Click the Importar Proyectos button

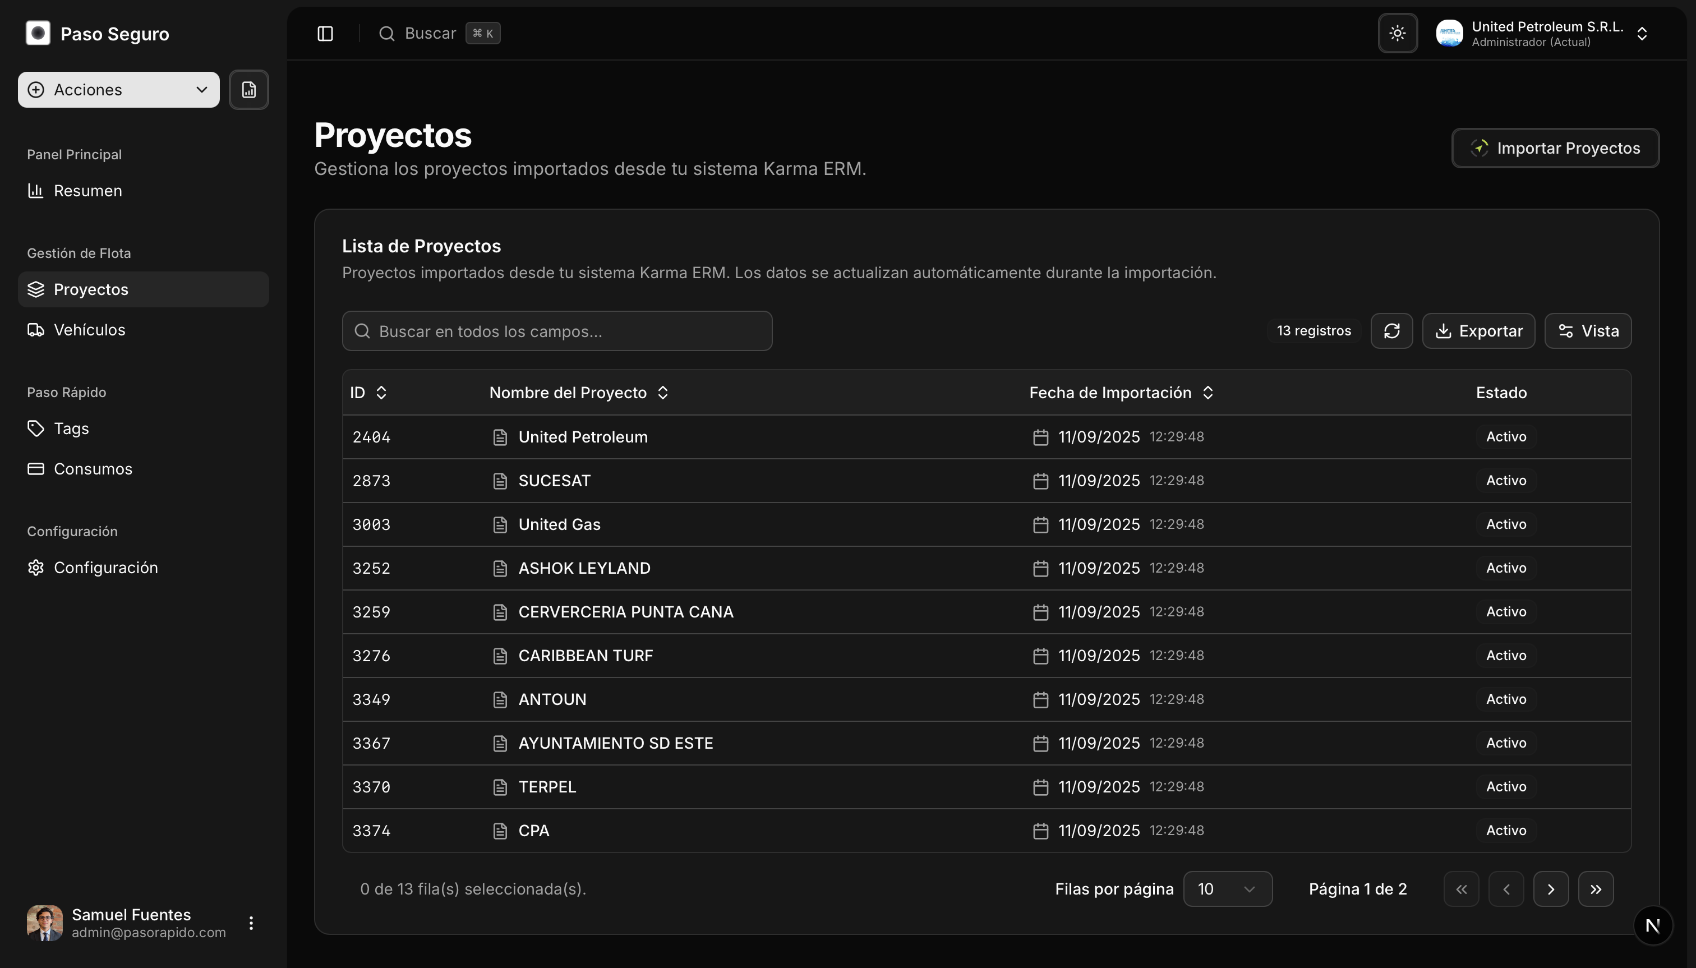tap(1555, 148)
